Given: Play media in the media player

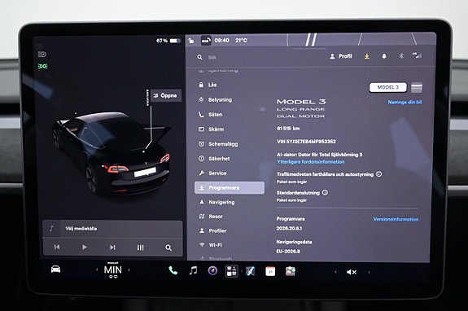Looking at the screenshot, I should pyautogui.click(x=85, y=247).
